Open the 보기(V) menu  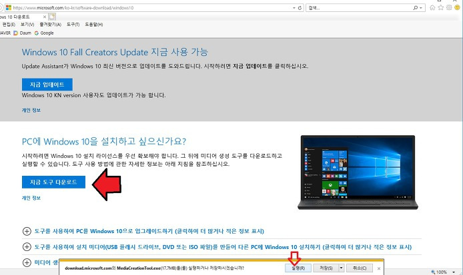click(27, 25)
